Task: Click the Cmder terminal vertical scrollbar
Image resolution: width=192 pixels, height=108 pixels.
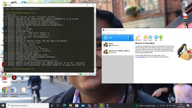Action: (95, 40)
